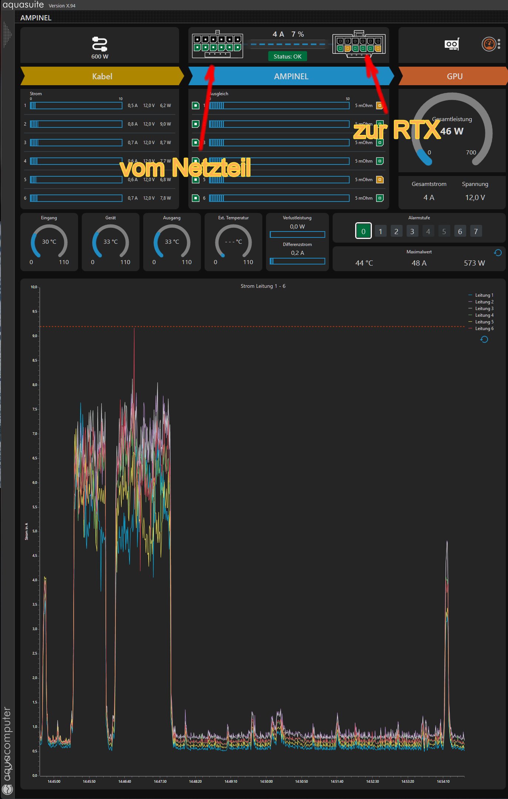The width and height of the screenshot is (508, 799).
Task: Click the "4 A 7 %" load readout
Action: pyautogui.click(x=288, y=34)
